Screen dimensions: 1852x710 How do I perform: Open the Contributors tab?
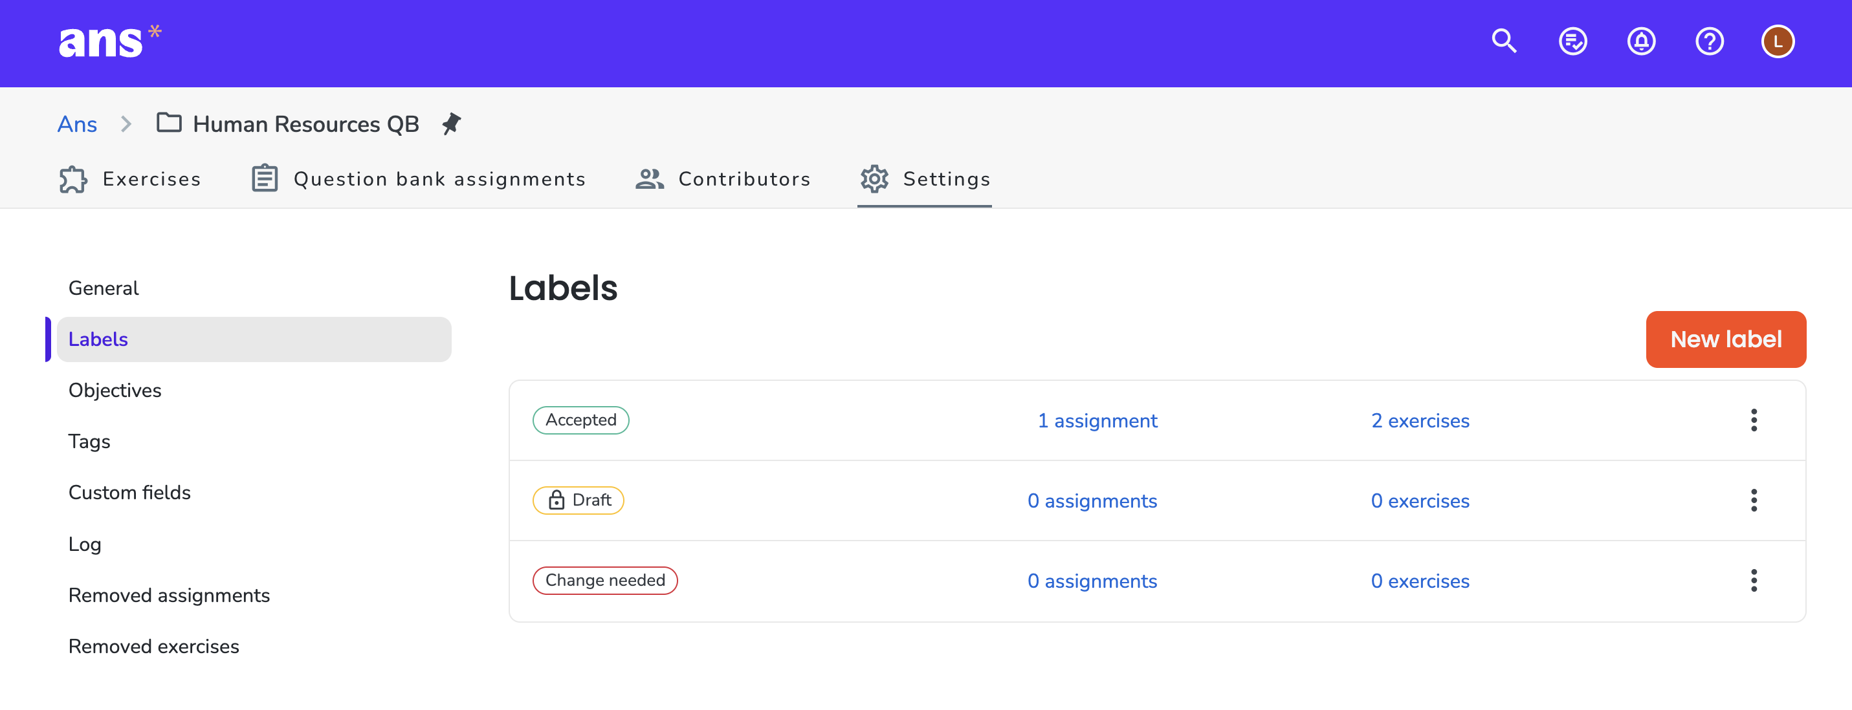(x=723, y=179)
